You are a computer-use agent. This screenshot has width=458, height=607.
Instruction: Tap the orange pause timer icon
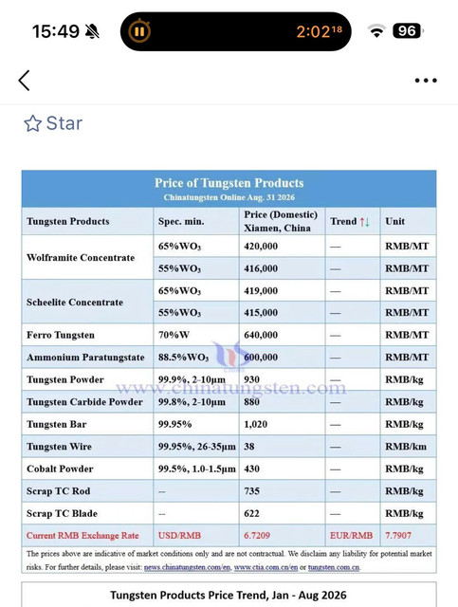click(139, 31)
